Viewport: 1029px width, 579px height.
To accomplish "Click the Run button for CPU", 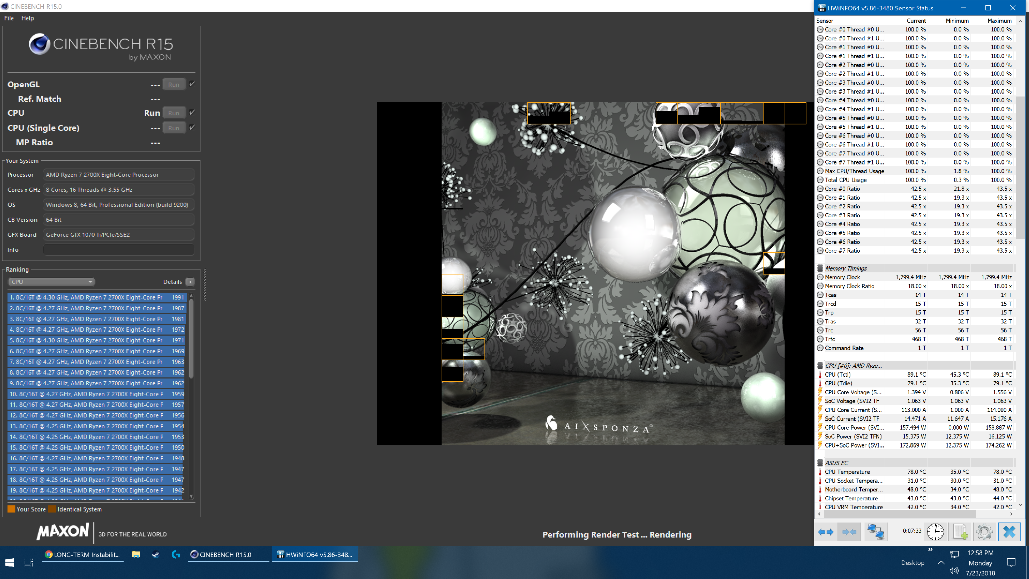I will pyautogui.click(x=173, y=113).
